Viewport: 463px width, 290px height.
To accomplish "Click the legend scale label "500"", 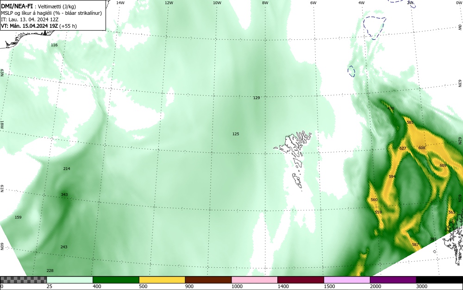I will pyautogui.click(x=143, y=286).
